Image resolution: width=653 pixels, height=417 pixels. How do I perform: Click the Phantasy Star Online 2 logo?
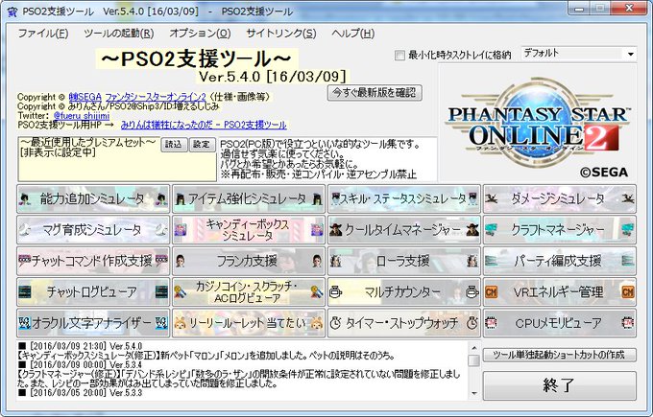538,125
